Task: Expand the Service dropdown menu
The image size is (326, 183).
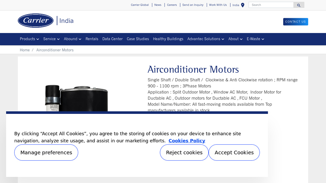Action: tap(51, 39)
